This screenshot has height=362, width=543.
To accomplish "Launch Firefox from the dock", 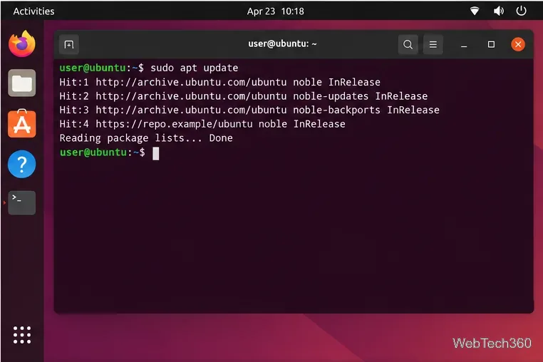I will [22, 43].
